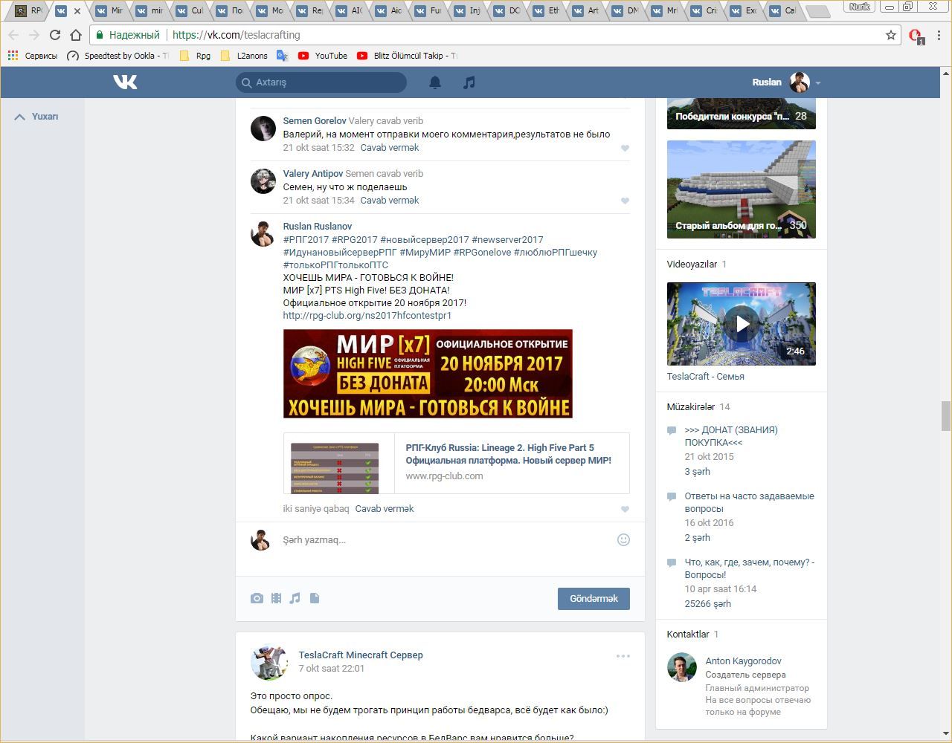Open the ДОНАТ (ЗВАНИЯ) ПОКУПКА discussion

click(731, 436)
